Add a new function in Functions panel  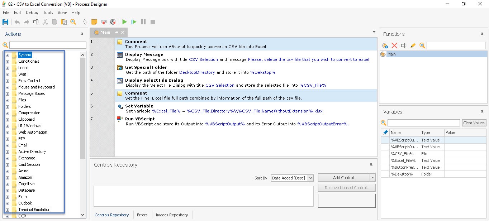point(385,45)
